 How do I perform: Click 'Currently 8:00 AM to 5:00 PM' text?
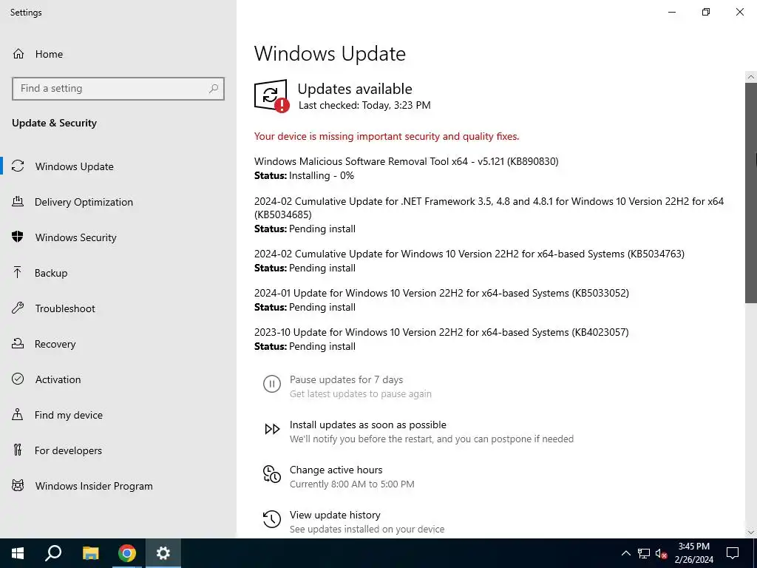pos(352,484)
